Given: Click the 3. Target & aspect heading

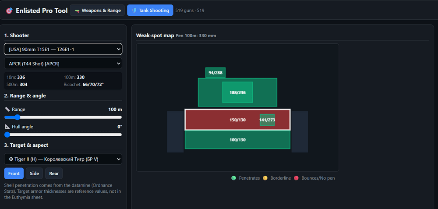Looking at the screenshot, I should [x=26, y=145].
